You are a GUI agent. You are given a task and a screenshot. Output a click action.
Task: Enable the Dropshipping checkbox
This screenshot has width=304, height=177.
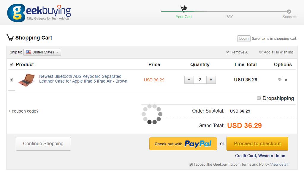pos(259,98)
